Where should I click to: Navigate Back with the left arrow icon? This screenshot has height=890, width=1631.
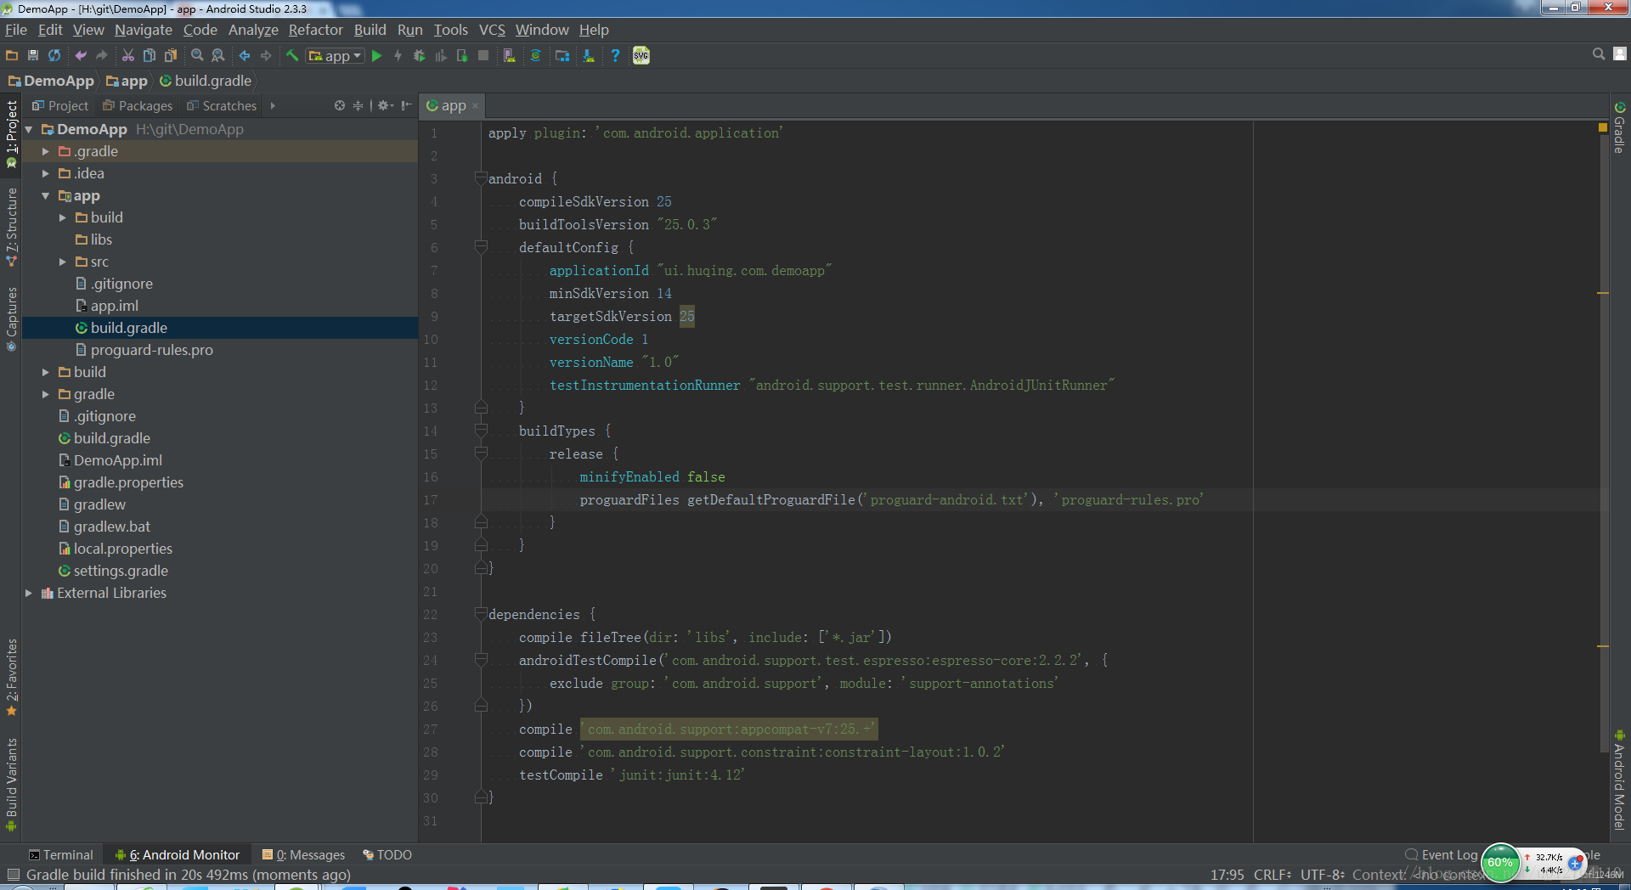coord(245,55)
